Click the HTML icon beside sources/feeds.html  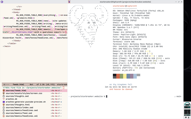point(3,91)
